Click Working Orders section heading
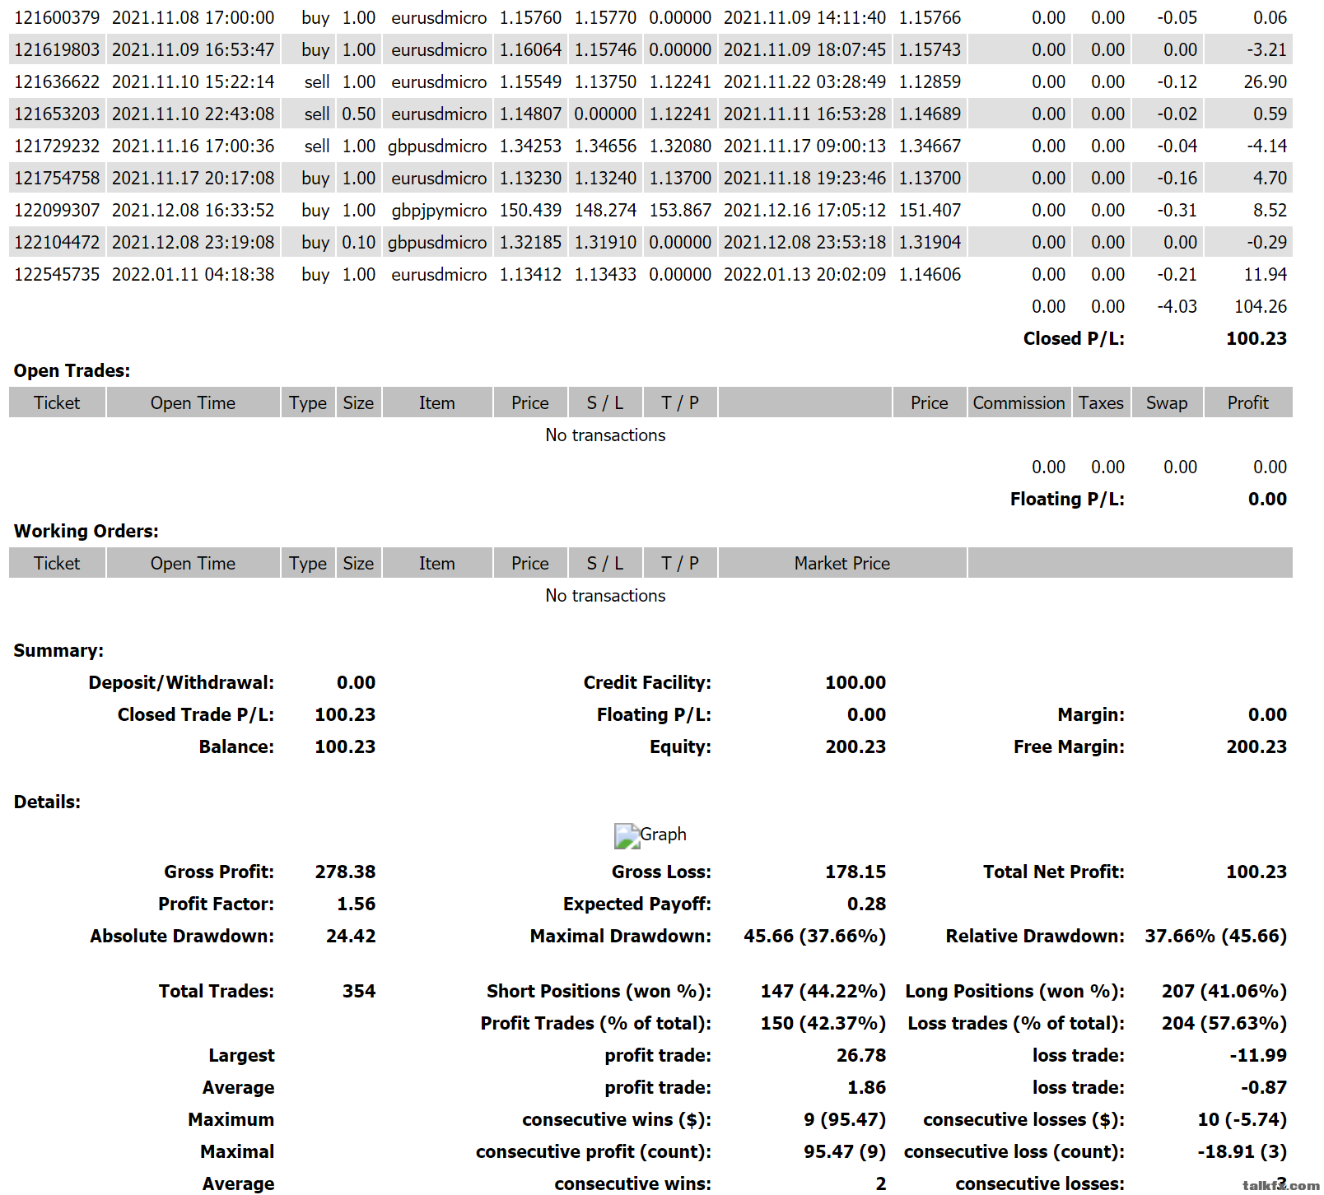 86,531
